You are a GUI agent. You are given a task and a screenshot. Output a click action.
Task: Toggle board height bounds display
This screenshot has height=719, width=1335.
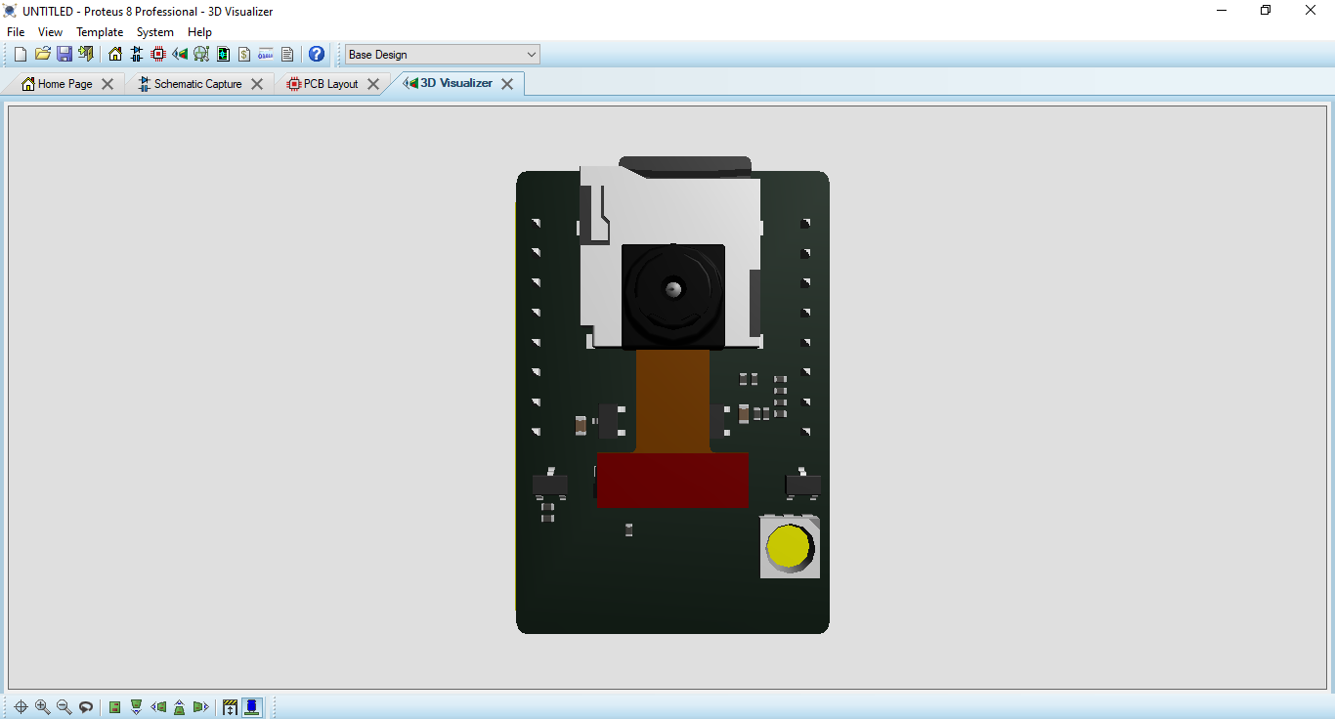(x=229, y=706)
